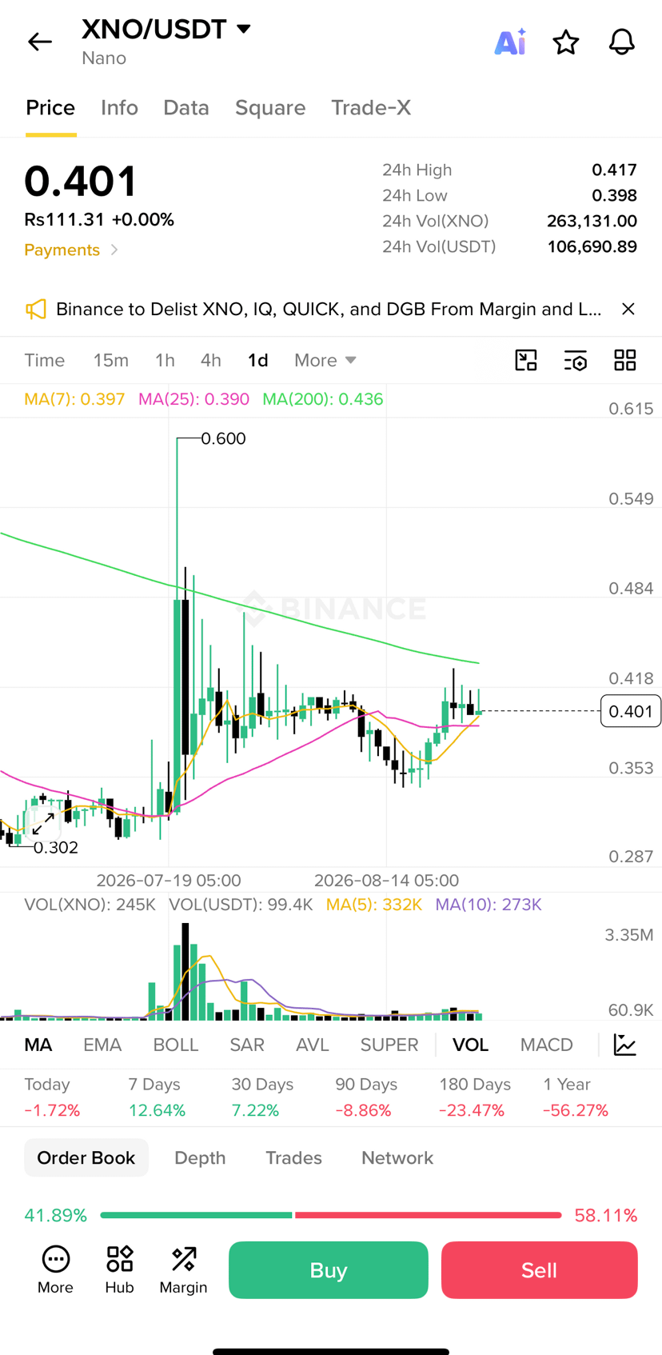The image size is (662, 1355).
Task: Tap the 0.600 high marker on chart
Action: [x=223, y=438]
